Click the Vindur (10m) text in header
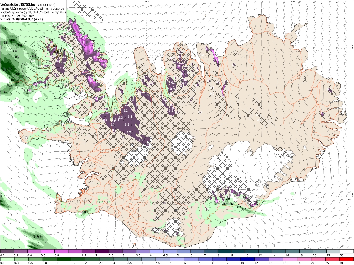Image resolution: width=354 pixels, height=265 pixels. pos(46,5)
